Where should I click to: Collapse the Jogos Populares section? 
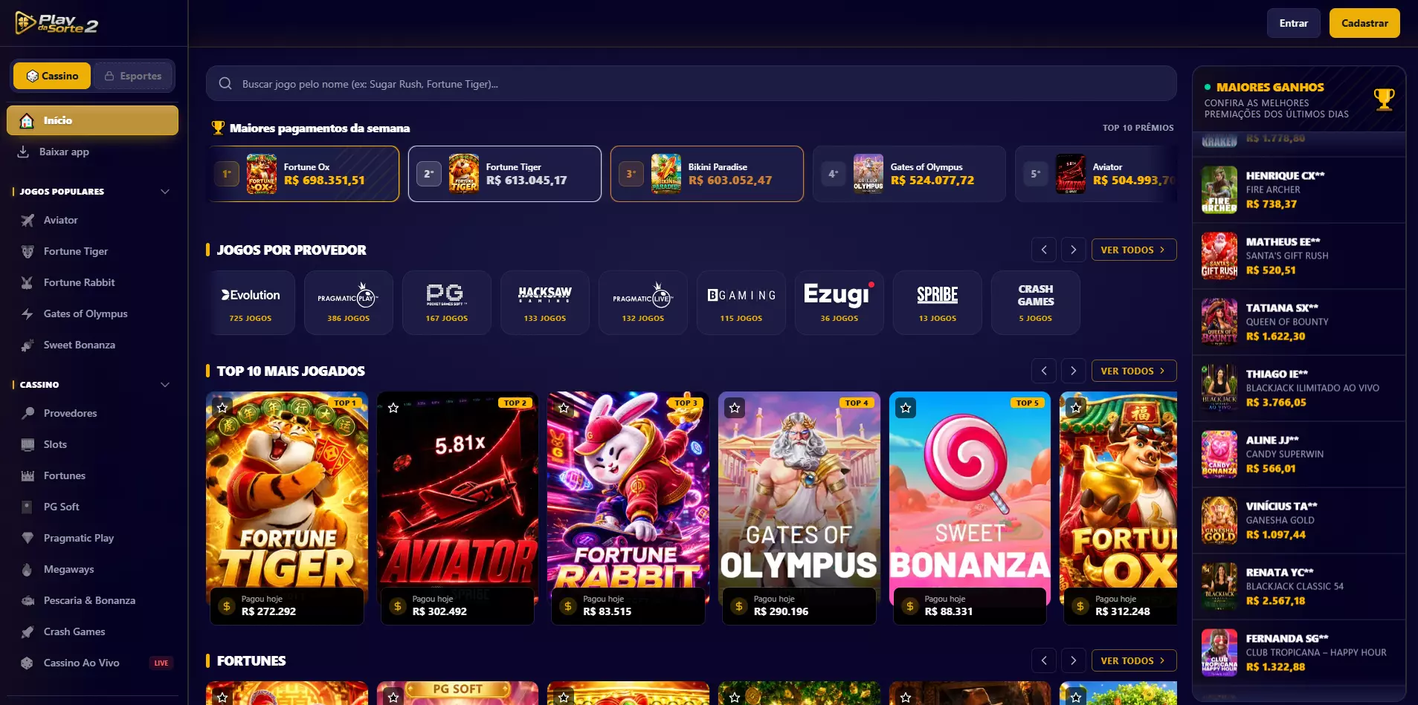coord(165,192)
